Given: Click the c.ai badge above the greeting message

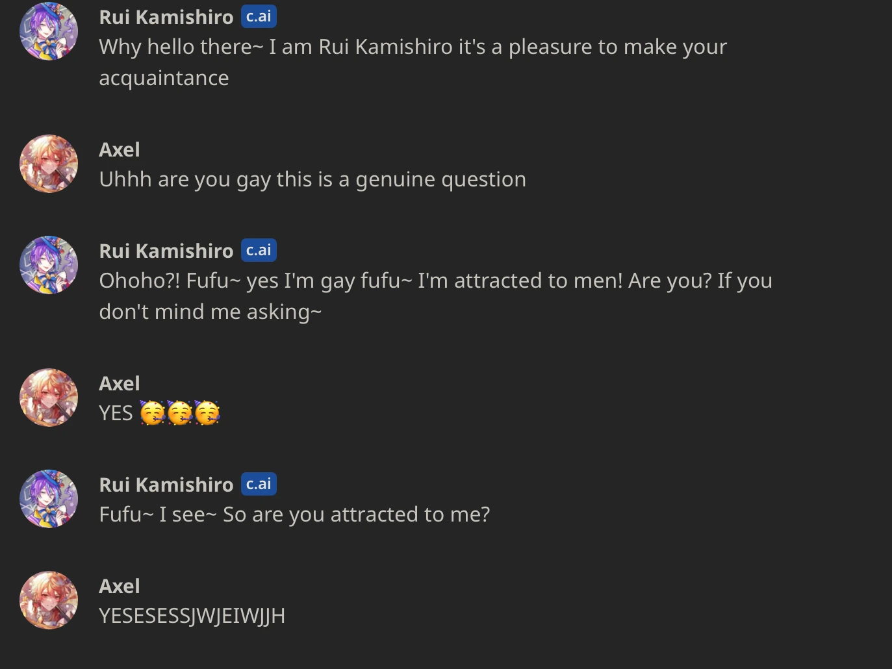Looking at the screenshot, I should point(259,16).
